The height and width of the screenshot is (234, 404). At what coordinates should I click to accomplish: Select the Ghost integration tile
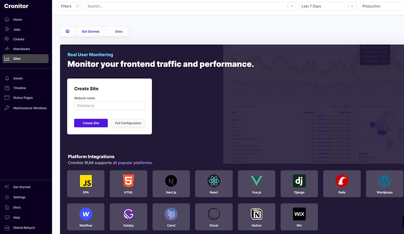(x=214, y=217)
